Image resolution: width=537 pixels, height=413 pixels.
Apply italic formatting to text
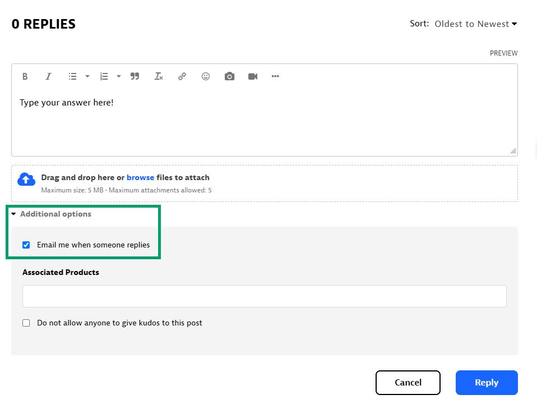tap(49, 76)
